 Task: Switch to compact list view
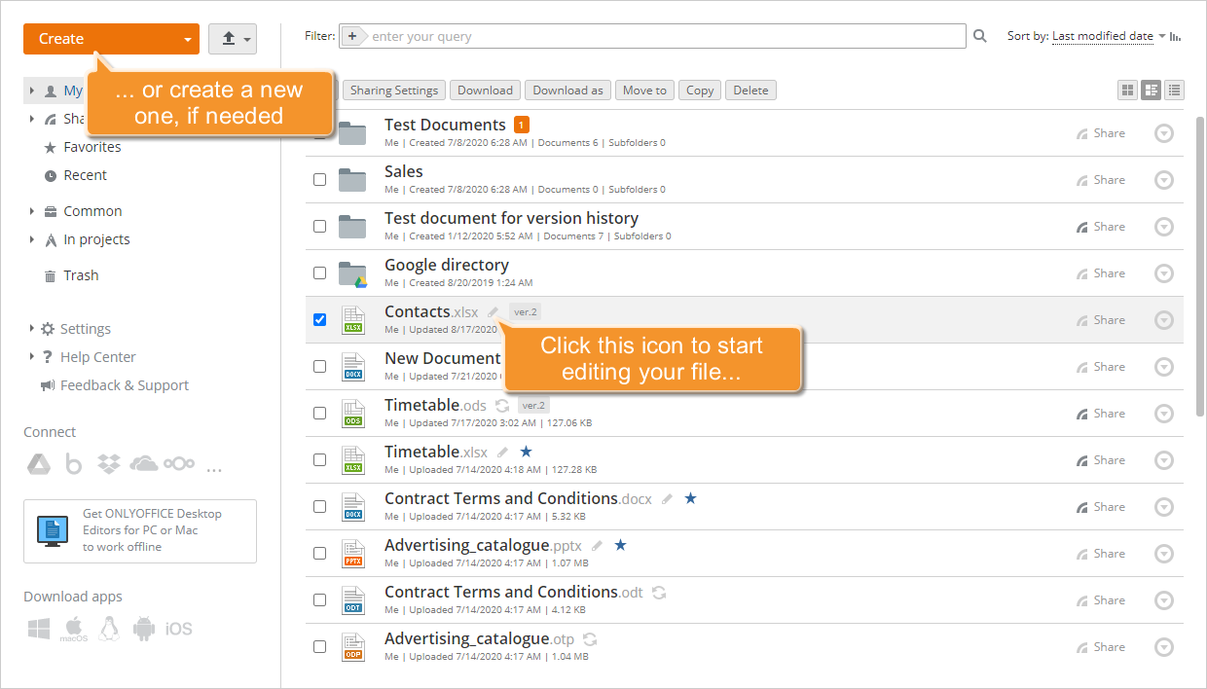coord(1174,90)
